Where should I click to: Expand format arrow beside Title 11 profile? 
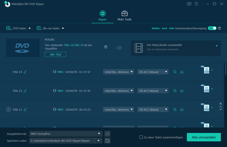pos(212,108)
